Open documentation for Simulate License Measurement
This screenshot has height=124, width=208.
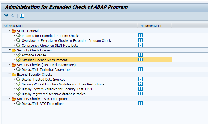140,60
